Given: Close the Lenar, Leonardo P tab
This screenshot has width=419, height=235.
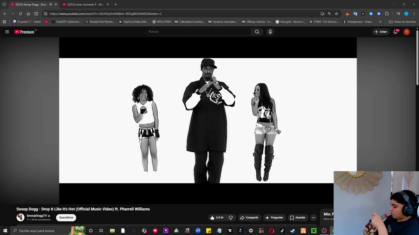Looking at the screenshot, I should pyautogui.click(x=108, y=5).
